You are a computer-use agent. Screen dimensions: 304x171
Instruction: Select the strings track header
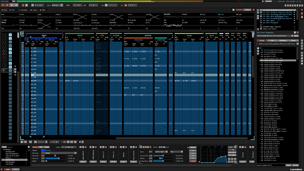coord(189,36)
